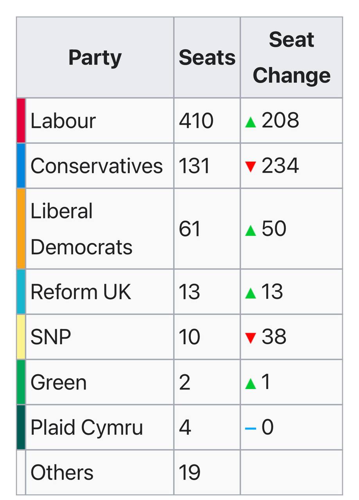359x500 pixels.
Task: Open the Labour party link
Action: click(x=63, y=120)
